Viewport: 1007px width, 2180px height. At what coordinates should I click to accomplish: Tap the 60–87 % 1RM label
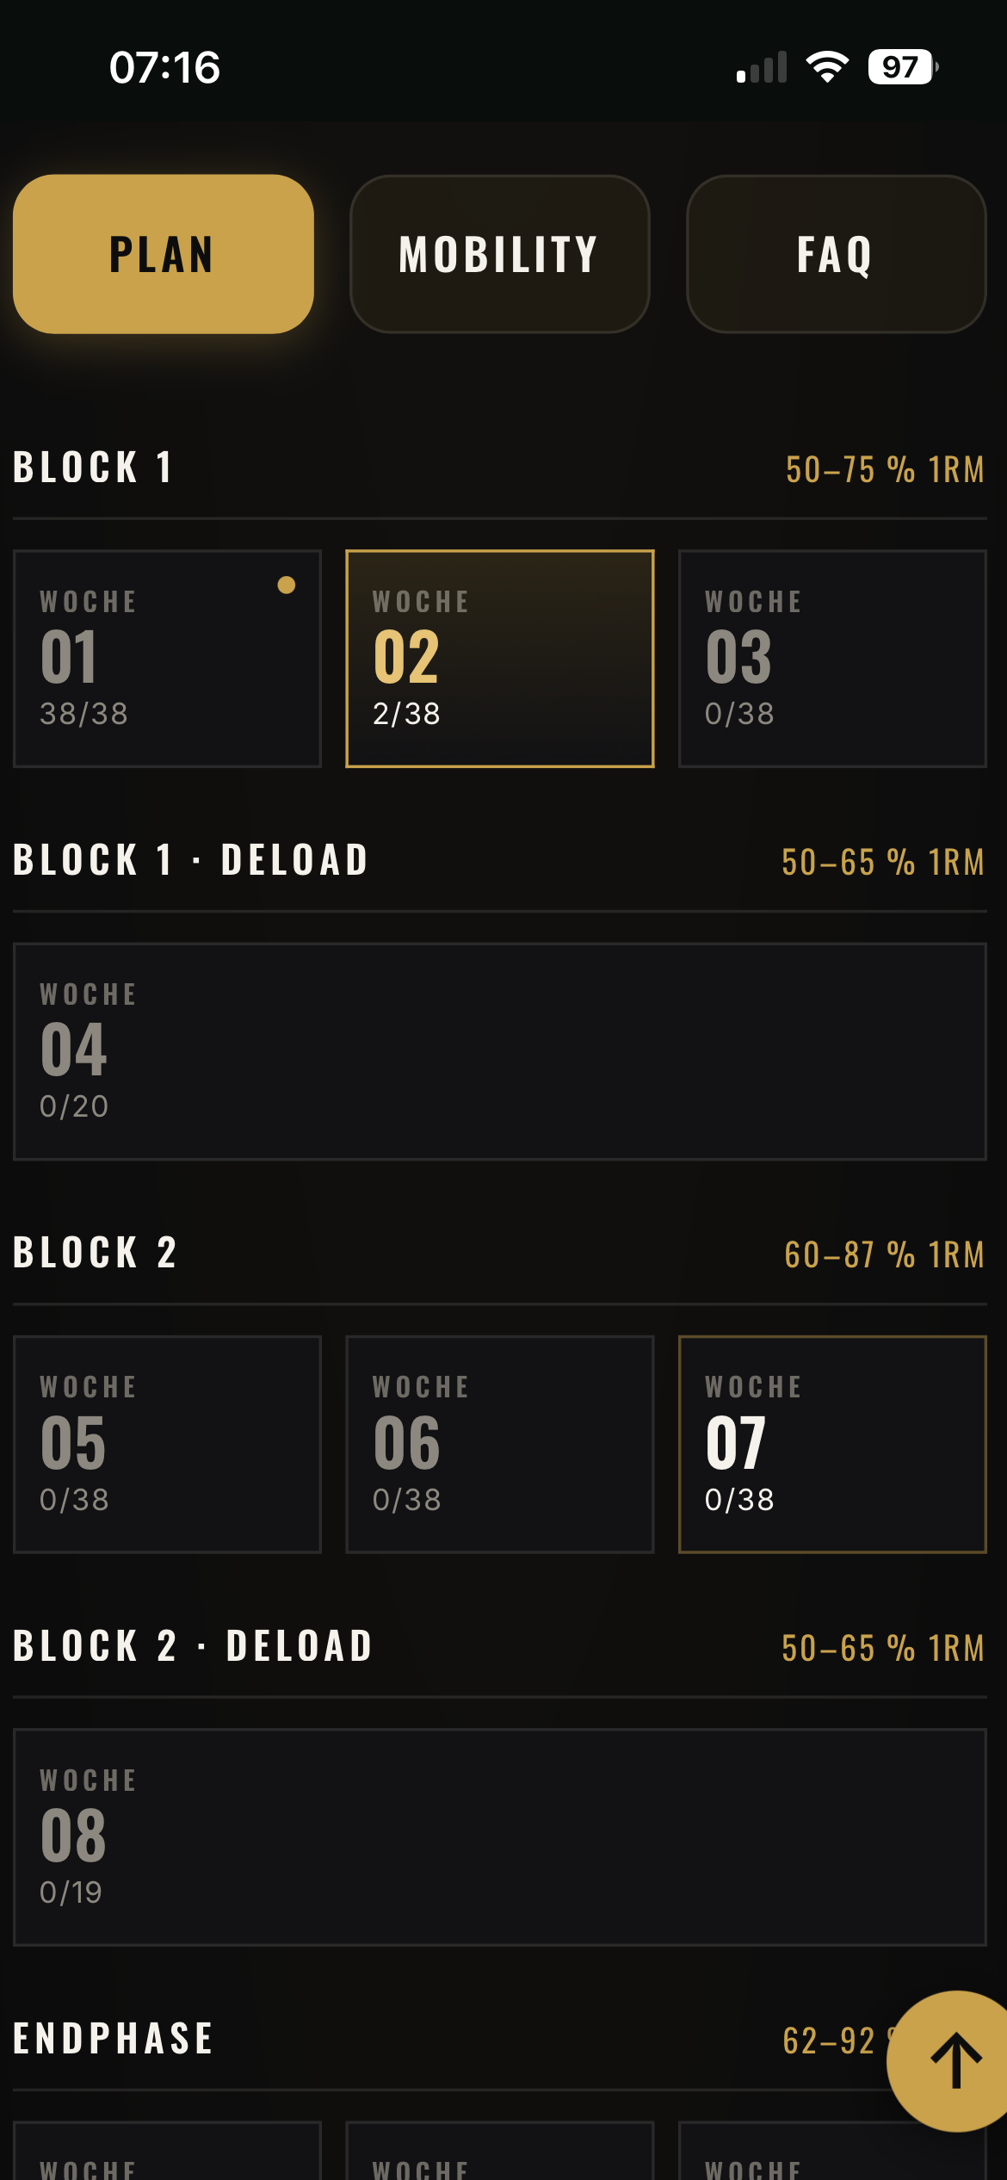884,1254
